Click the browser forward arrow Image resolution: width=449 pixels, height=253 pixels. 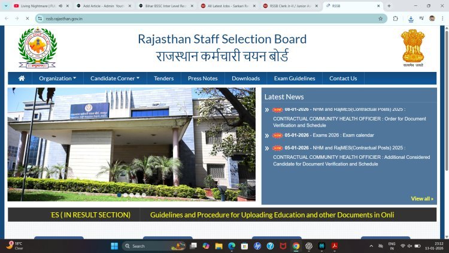click(x=17, y=19)
